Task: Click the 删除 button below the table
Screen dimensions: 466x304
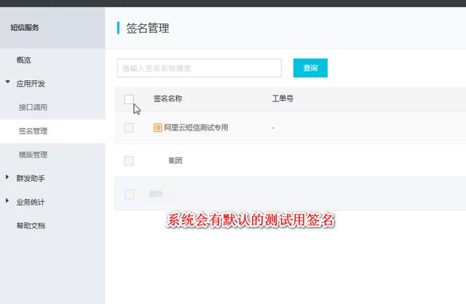Action: click(x=156, y=194)
